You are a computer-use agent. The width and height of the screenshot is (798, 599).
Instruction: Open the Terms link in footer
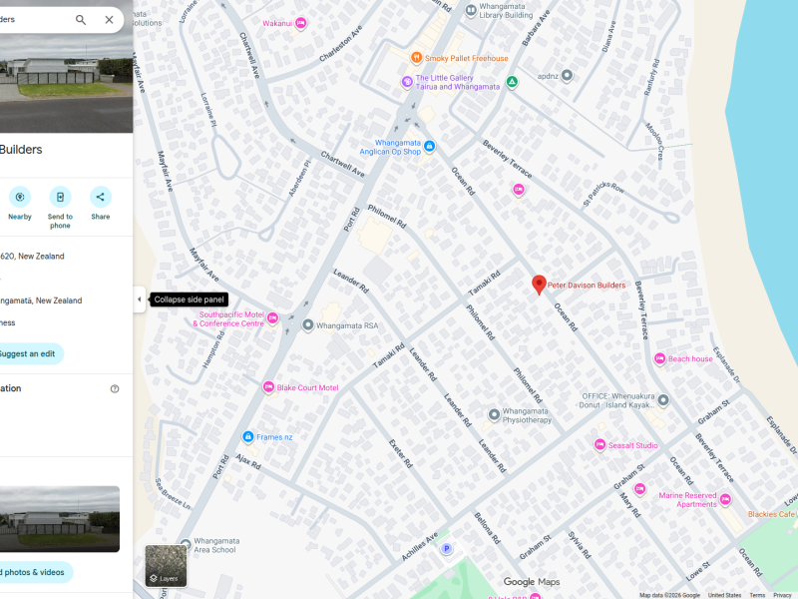757,595
